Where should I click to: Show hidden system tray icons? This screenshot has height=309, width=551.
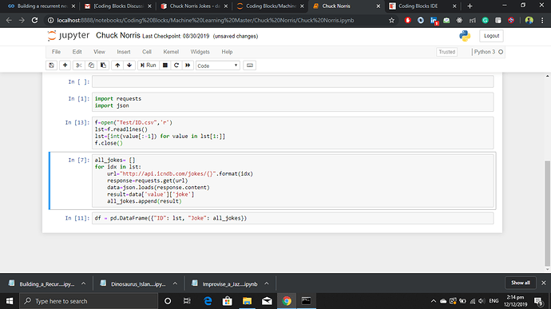pos(434,301)
